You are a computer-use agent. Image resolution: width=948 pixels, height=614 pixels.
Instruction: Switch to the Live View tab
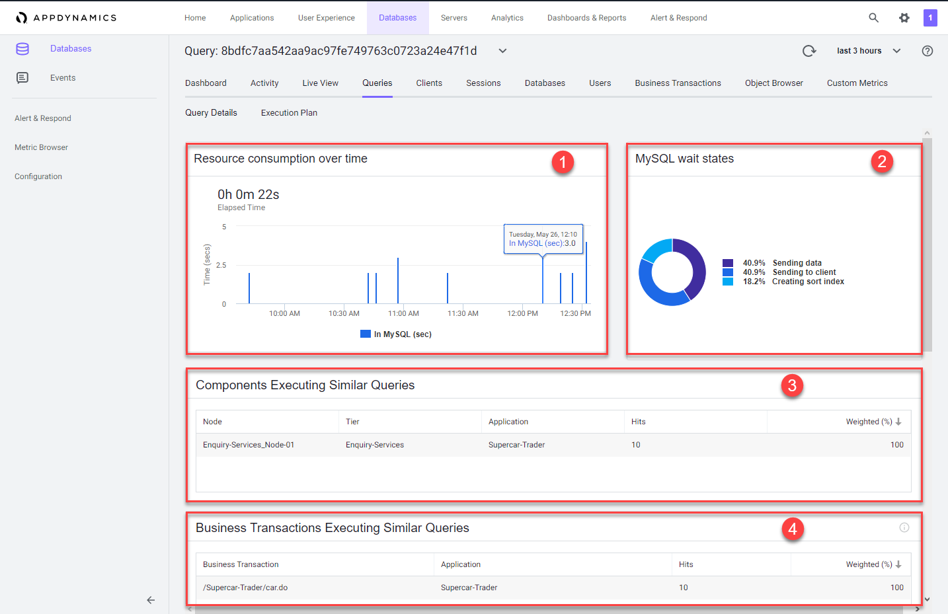[321, 83]
